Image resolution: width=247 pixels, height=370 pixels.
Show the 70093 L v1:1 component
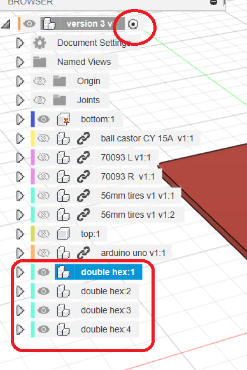point(44,158)
